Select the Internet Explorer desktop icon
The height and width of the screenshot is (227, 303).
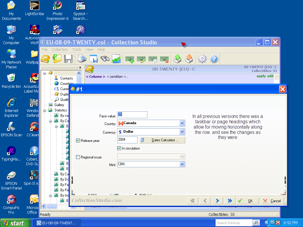pos(12,108)
